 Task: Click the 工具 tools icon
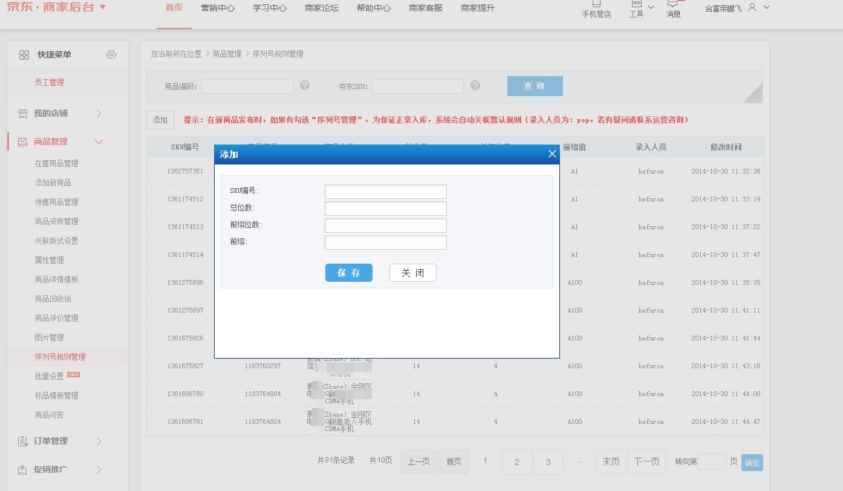tap(636, 5)
